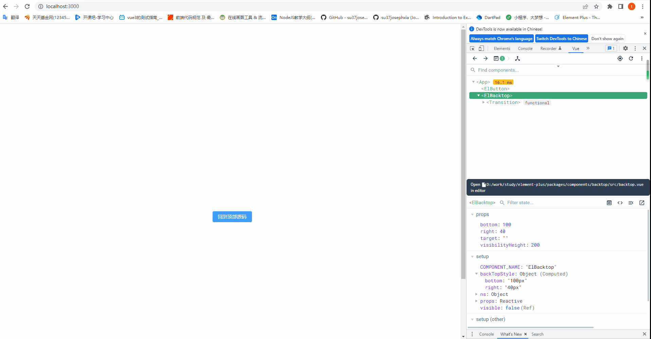Screen dimensions: 651x339
Task: Open the Elements panel tab
Action: (502, 49)
